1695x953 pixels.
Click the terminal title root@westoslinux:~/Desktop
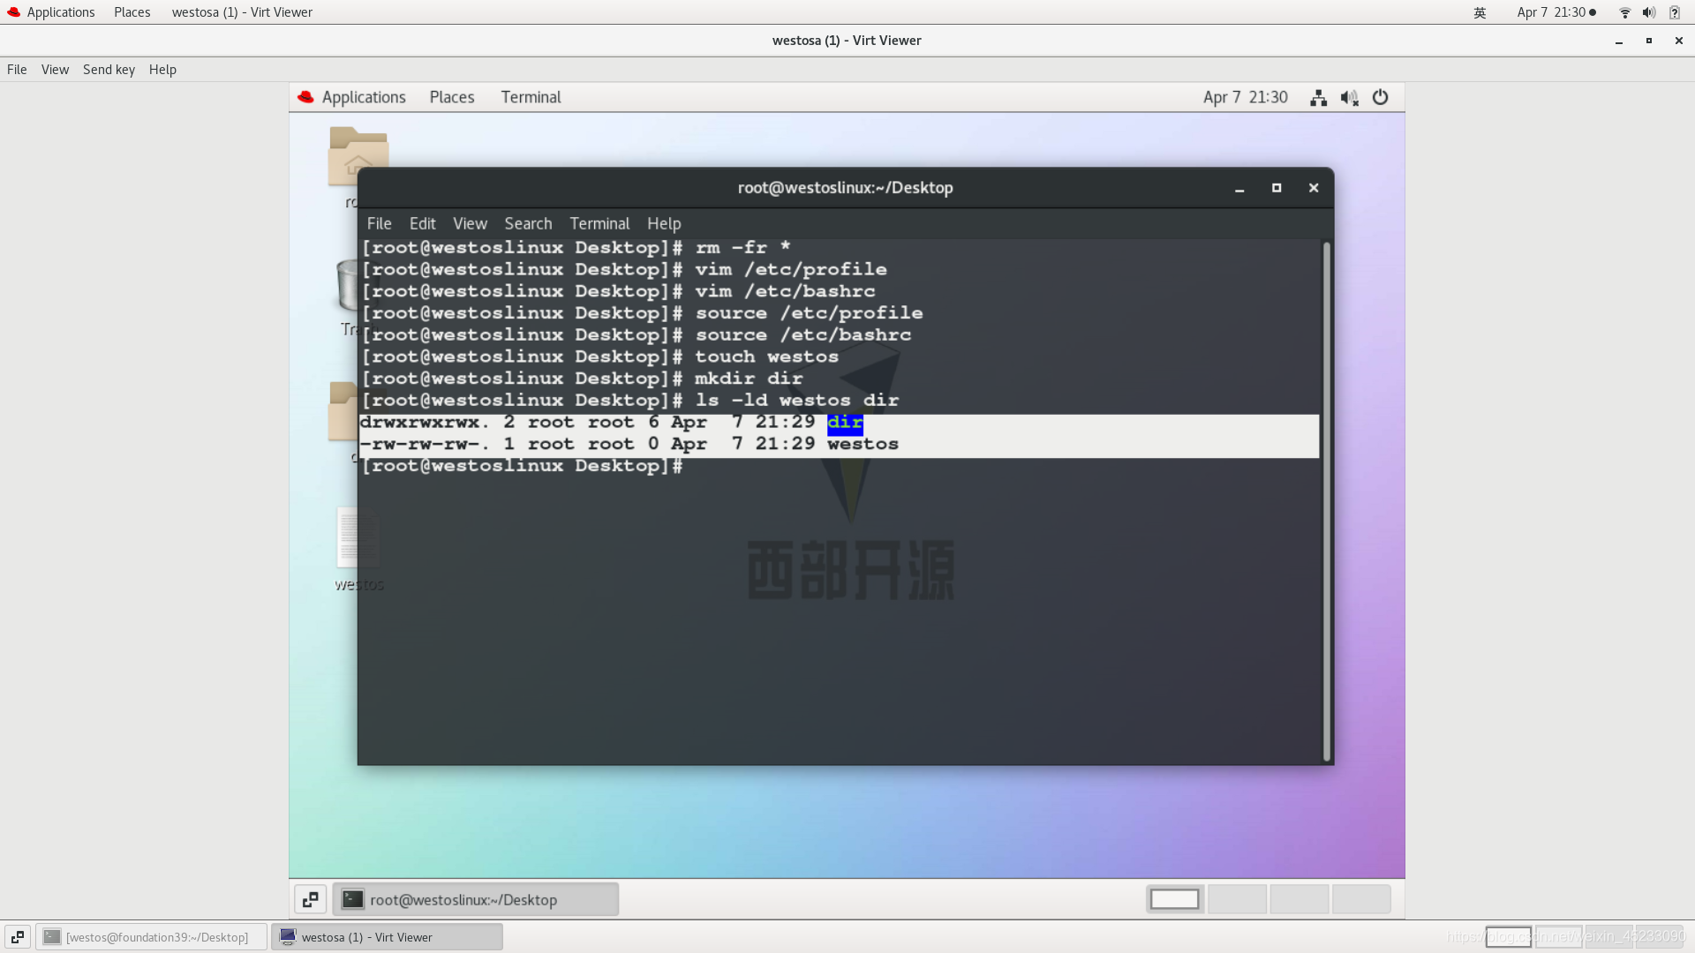(x=845, y=188)
